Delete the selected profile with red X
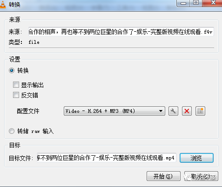The height and width of the screenshot is (187, 222). click(187, 111)
